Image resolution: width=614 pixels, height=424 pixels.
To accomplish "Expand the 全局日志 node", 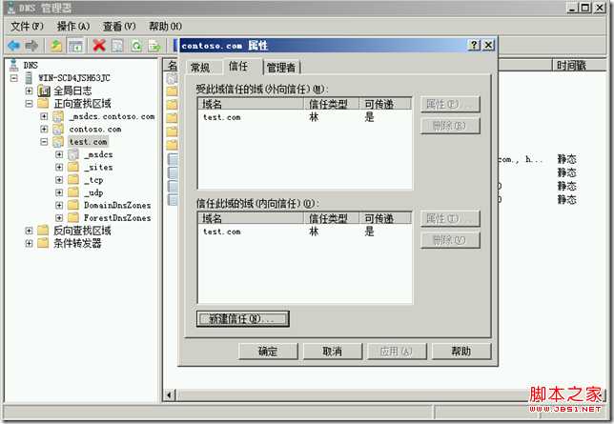I will pyautogui.click(x=29, y=91).
